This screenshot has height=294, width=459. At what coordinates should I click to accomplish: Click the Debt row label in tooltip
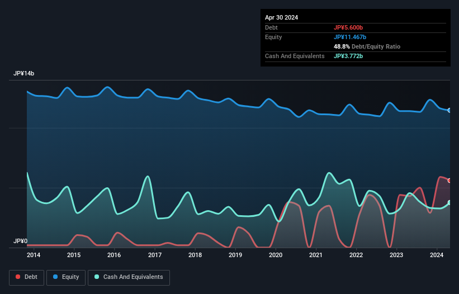coord(271,27)
